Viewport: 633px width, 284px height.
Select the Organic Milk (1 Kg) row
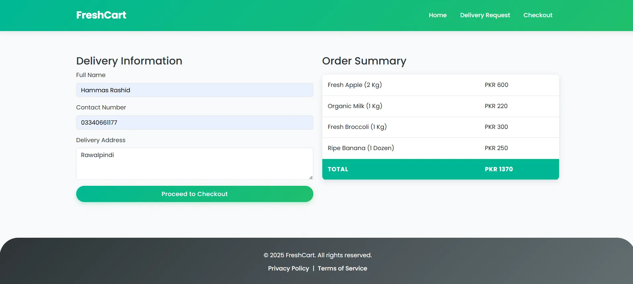click(440, 106)
